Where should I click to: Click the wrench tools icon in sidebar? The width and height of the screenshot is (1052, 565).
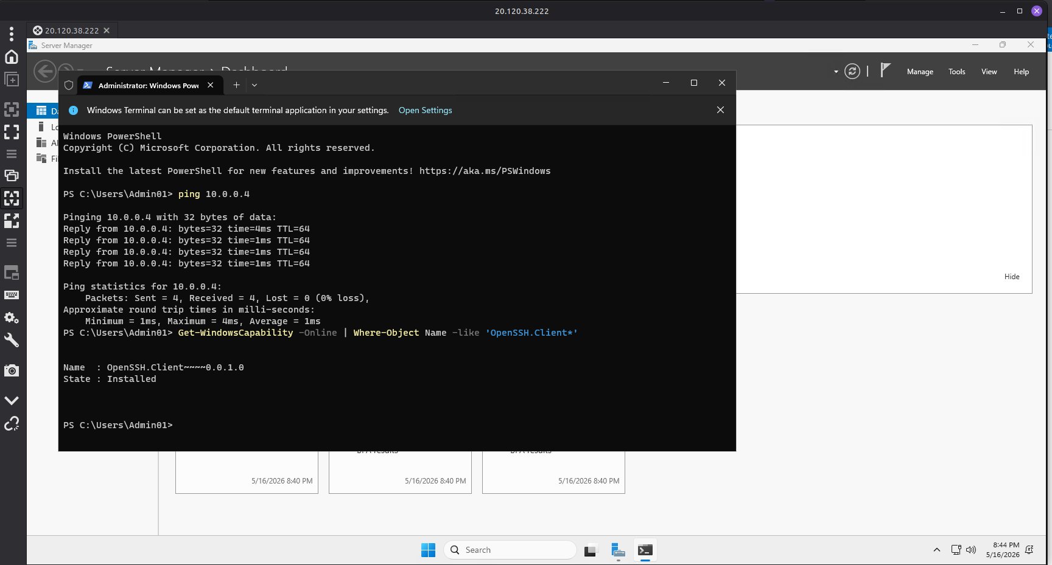point(12,340)
